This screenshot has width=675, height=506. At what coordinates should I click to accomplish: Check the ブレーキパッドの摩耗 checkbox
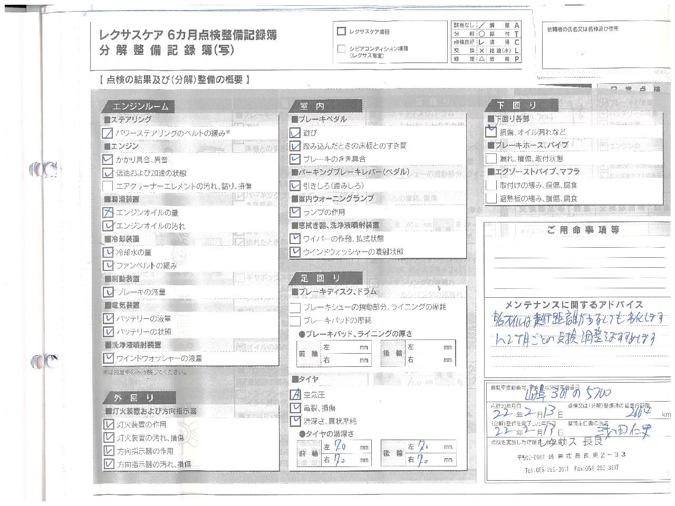coord(295,320)
